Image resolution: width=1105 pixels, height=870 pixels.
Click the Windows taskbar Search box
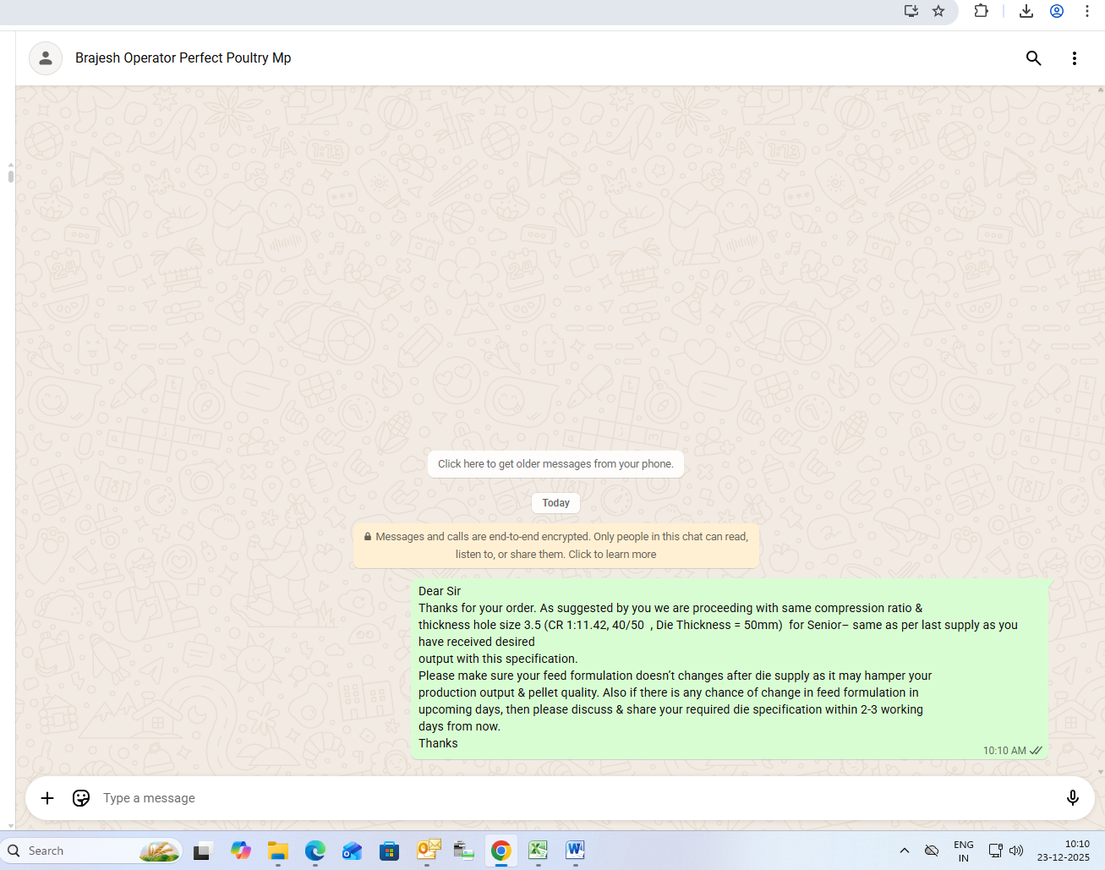93,851
